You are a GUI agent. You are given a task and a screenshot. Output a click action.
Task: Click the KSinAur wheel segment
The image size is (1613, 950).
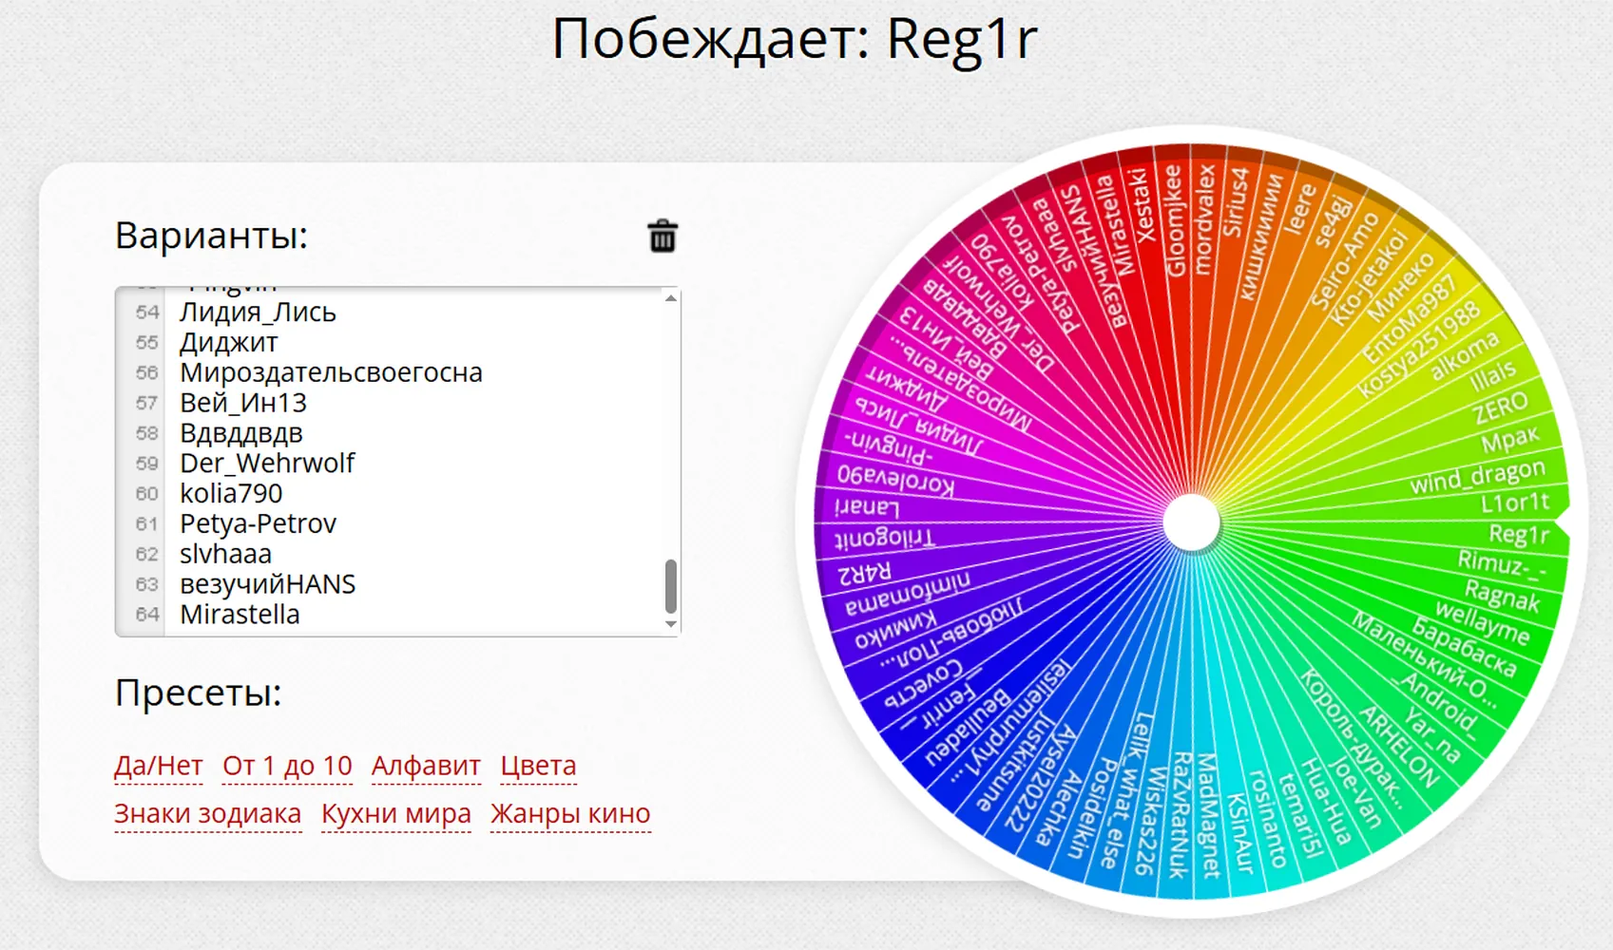pos(1239,833)
